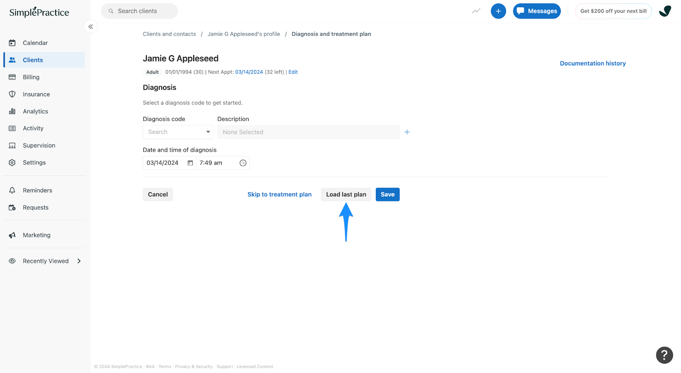Click the Edit link next to appointments
This screenshot has height=373, width=681.
point(293,72)
